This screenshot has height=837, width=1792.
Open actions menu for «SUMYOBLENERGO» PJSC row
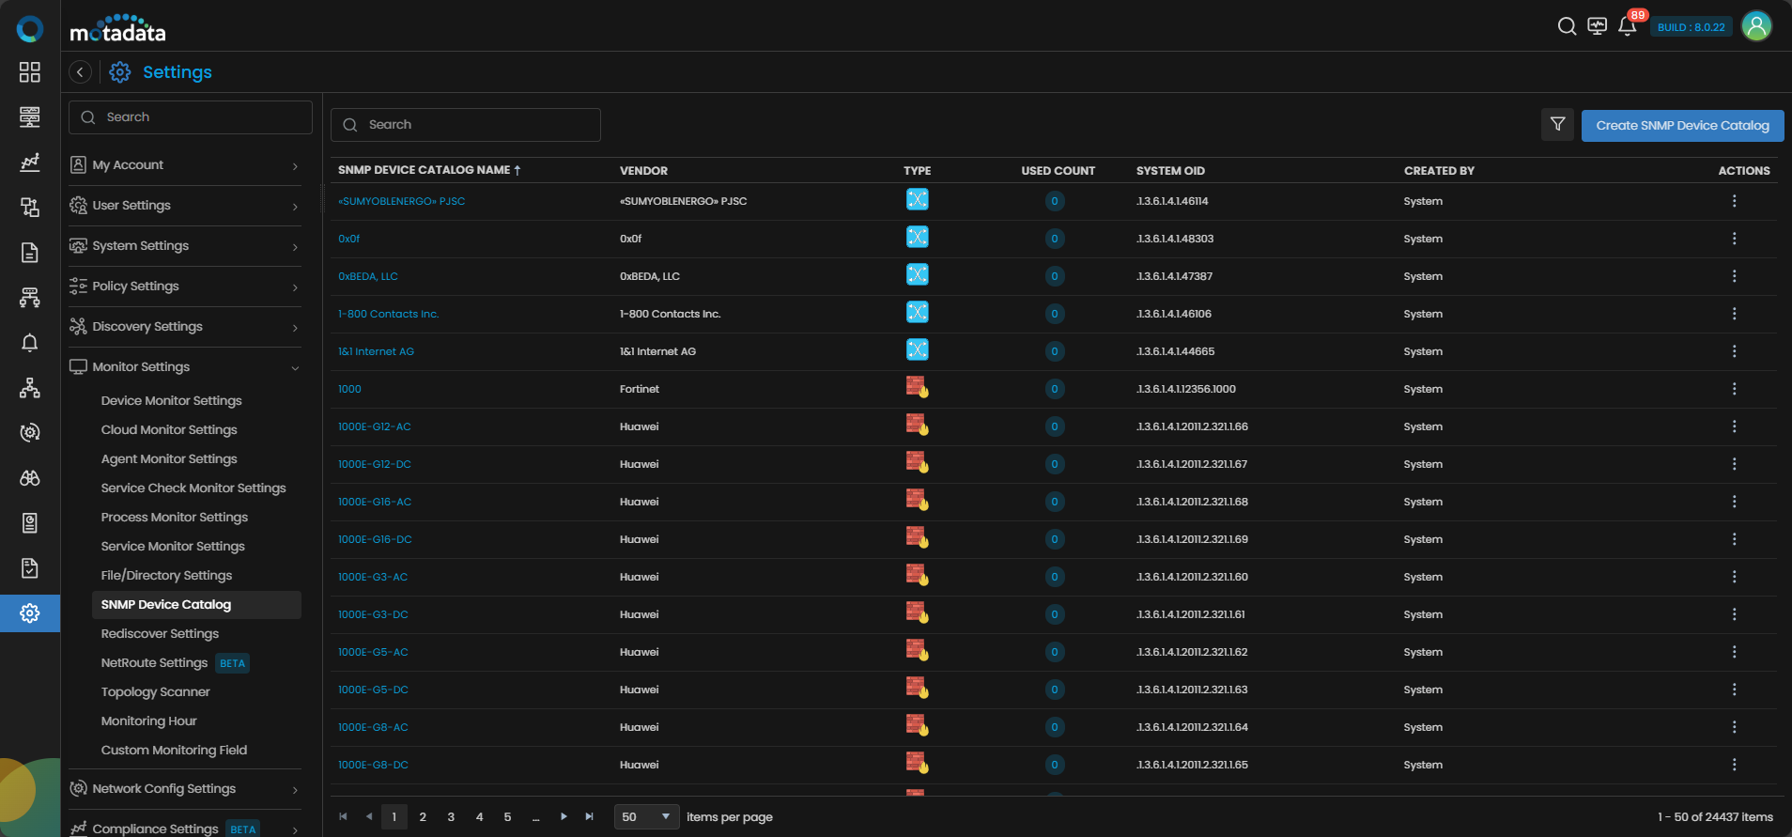1734,201
